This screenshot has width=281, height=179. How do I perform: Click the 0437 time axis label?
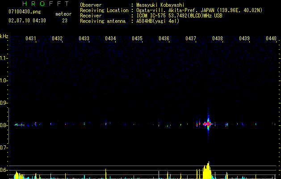tap(191, 38)
